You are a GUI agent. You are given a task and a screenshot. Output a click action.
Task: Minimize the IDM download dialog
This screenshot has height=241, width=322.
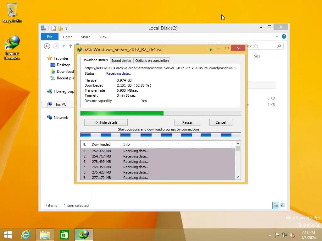219,49
